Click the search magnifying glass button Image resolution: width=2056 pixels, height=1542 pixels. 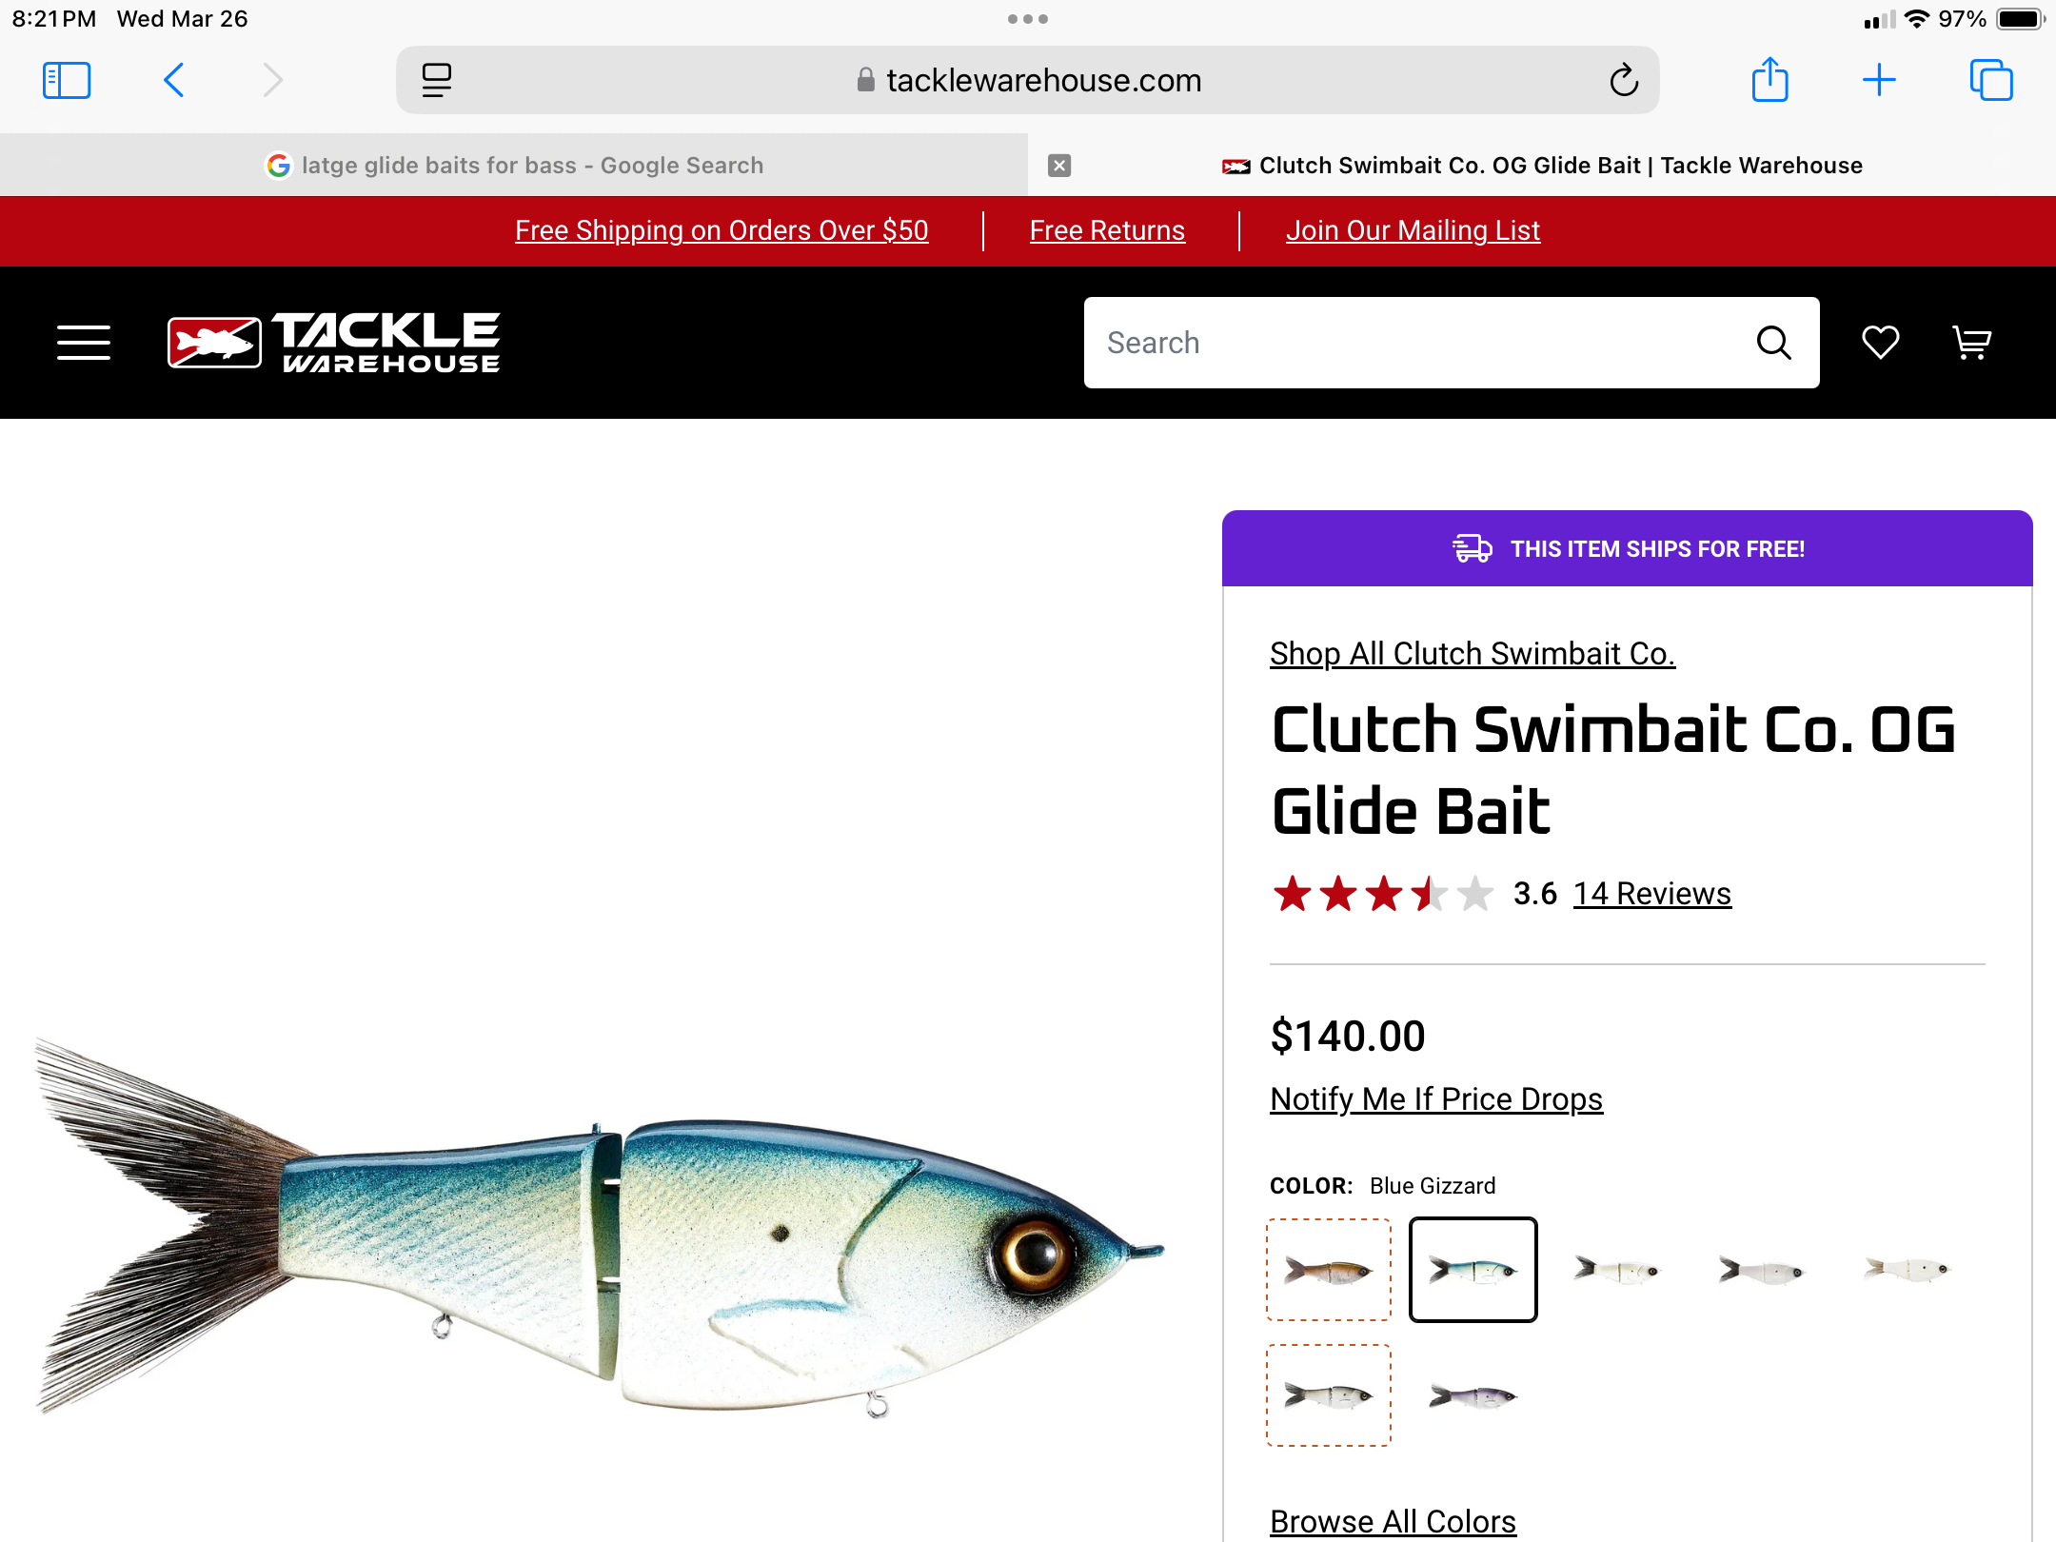1773,343
